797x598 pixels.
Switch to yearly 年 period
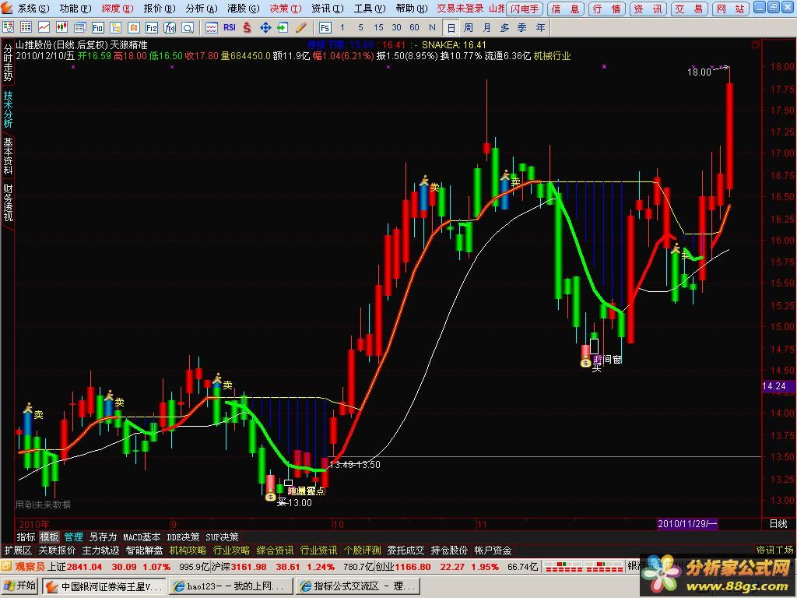[540, 27]
